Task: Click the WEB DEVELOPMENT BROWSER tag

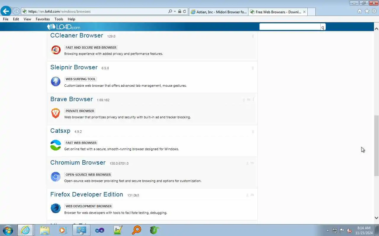Action: [89, 206]
